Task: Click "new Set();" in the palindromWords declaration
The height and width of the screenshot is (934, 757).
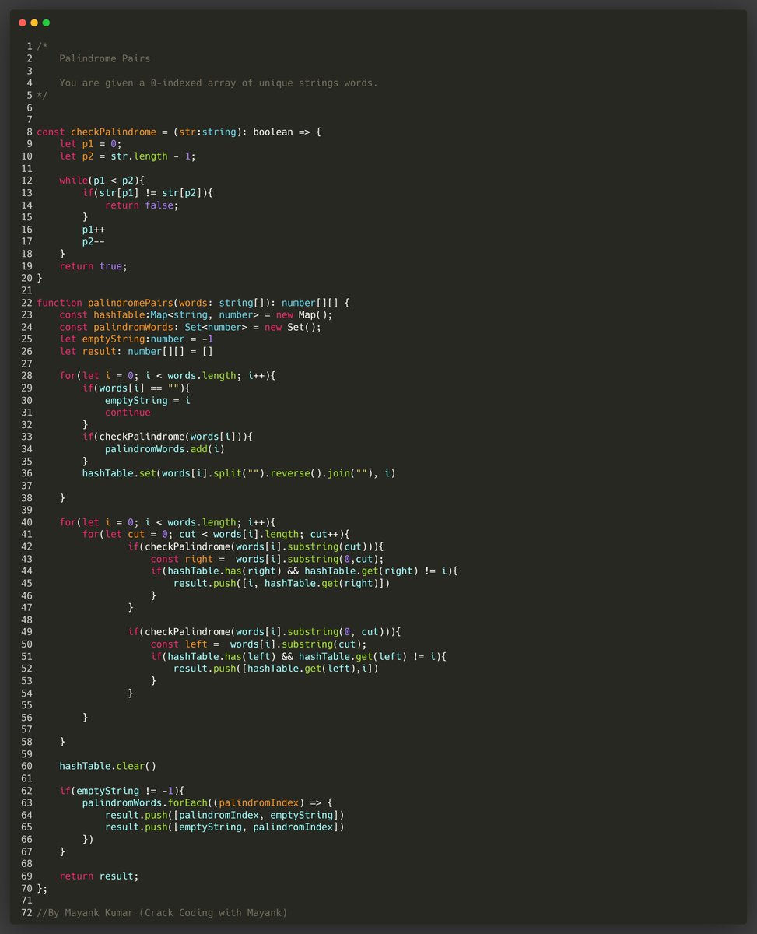Action: pos(293,327)
